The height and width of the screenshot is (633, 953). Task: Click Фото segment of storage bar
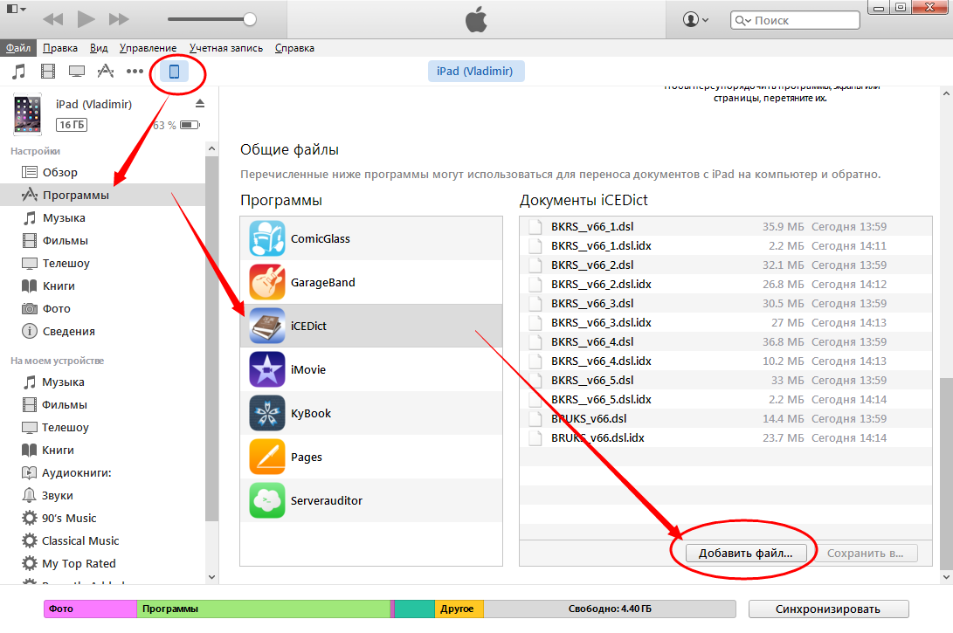[x=91, y=609]
